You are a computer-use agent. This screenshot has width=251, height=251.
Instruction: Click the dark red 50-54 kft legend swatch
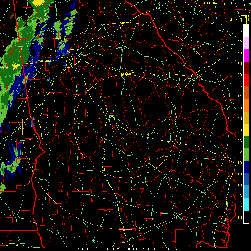tap(246, 68)
